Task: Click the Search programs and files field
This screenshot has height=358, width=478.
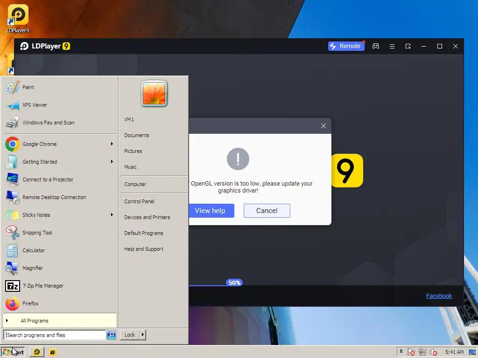Action: point(55,335)
